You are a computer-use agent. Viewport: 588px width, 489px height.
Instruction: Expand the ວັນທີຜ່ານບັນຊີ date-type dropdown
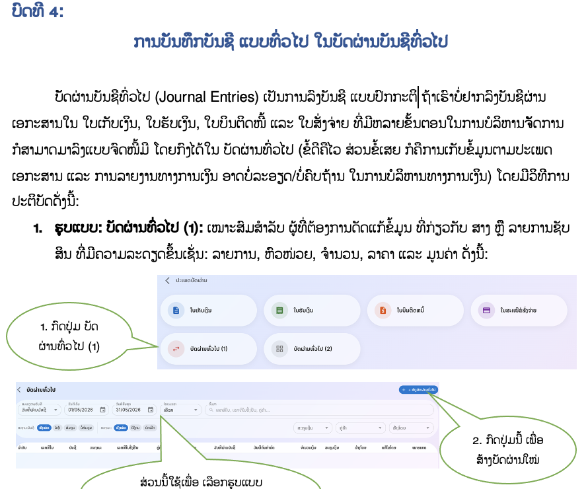point(40,410)
